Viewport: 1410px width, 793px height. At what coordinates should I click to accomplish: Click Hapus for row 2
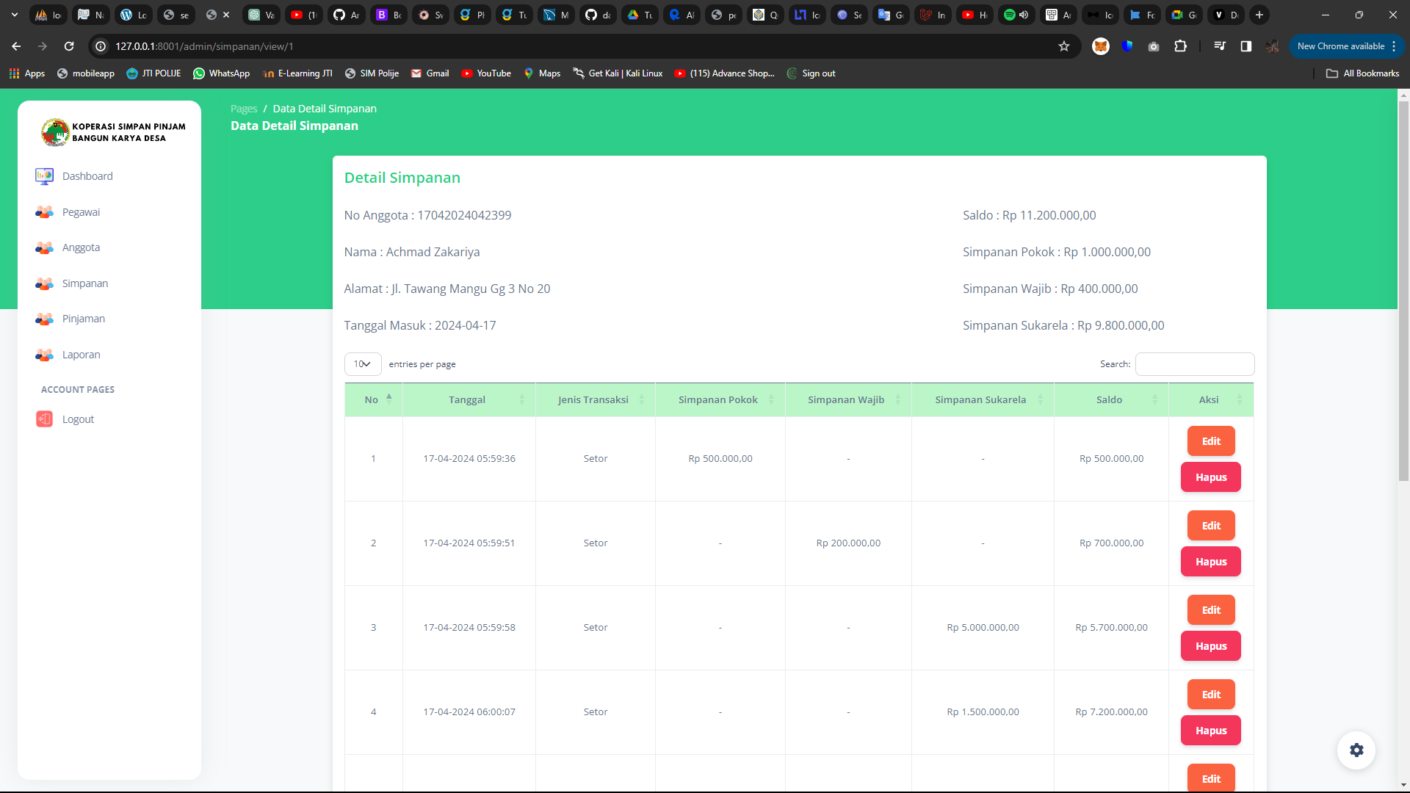coord(1211,562)
